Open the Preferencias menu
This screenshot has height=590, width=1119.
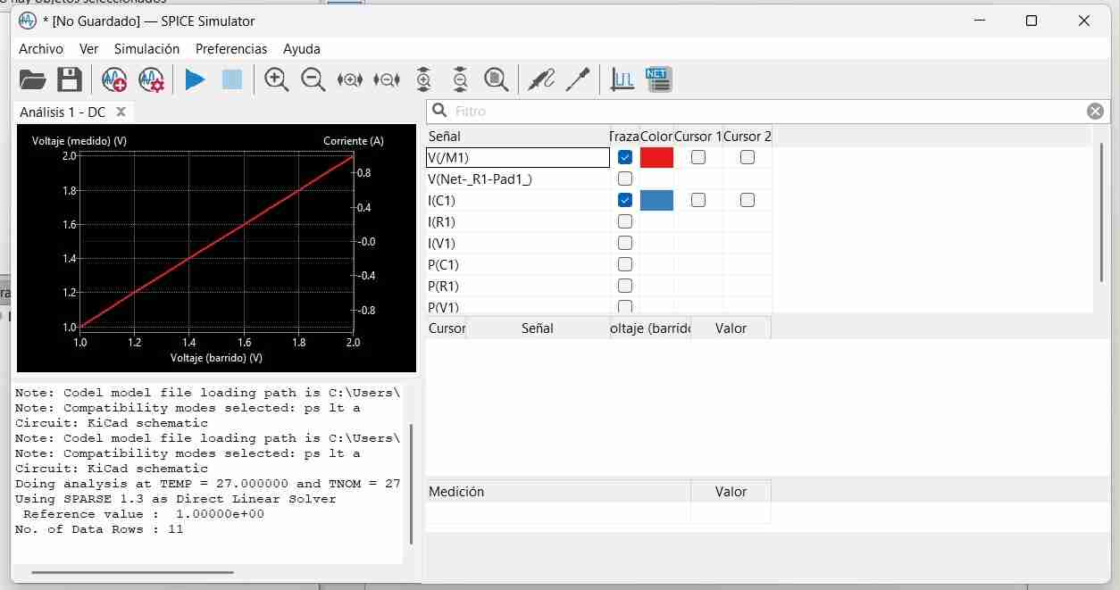tap(231, 49)
